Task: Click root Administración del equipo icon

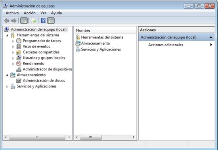Action: [6, 29]
